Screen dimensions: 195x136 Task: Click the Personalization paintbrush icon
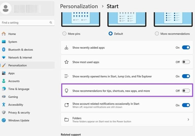click(4, 65)
